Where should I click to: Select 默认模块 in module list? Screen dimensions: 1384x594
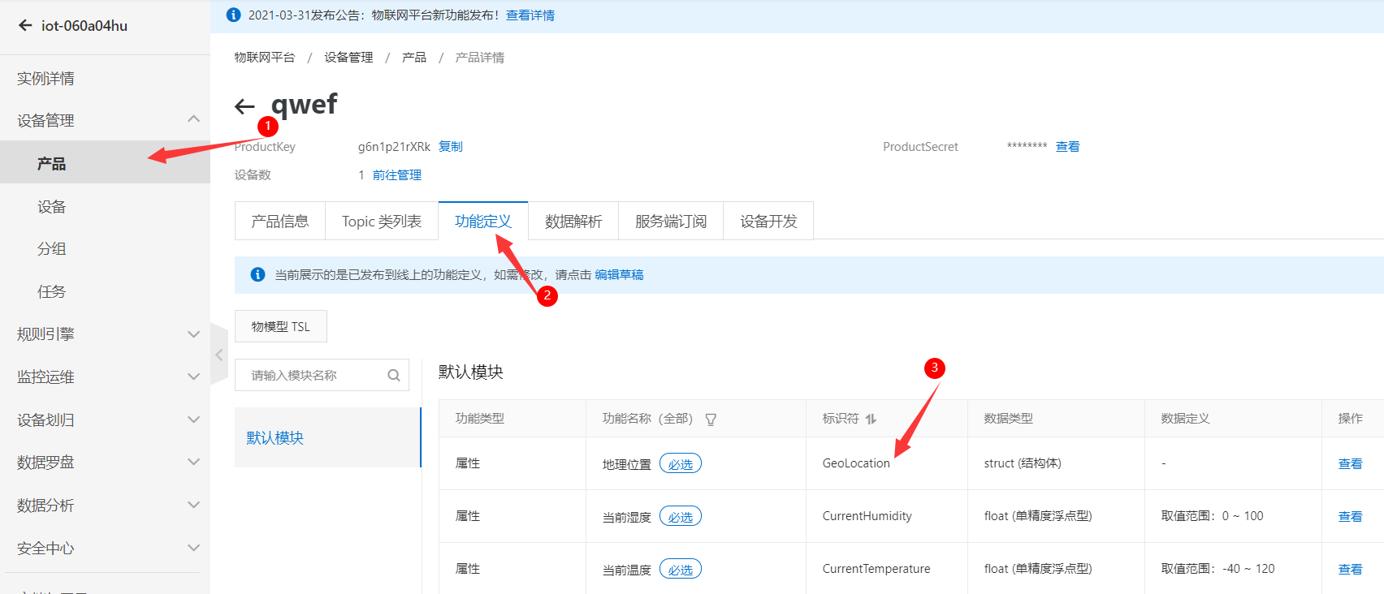click(327, 437)
